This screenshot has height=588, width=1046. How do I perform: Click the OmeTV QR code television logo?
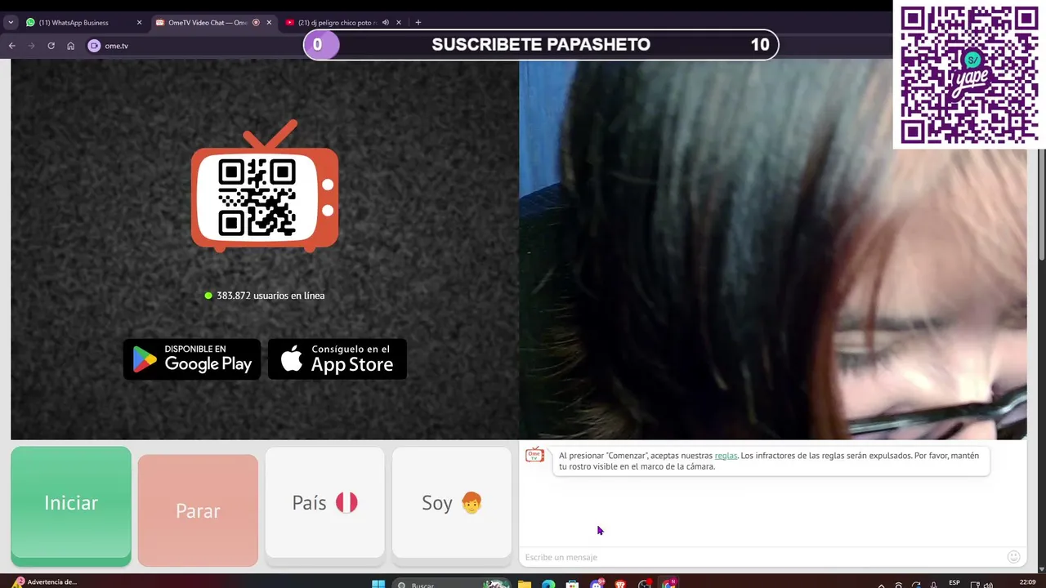265,186
